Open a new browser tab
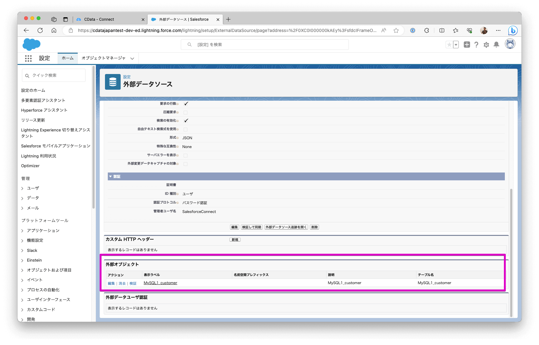Image resolution: width=539 pixels, height=345 pixels. tap(228, 19)
